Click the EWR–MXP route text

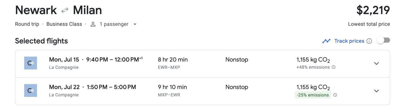(x=169, y=67)
